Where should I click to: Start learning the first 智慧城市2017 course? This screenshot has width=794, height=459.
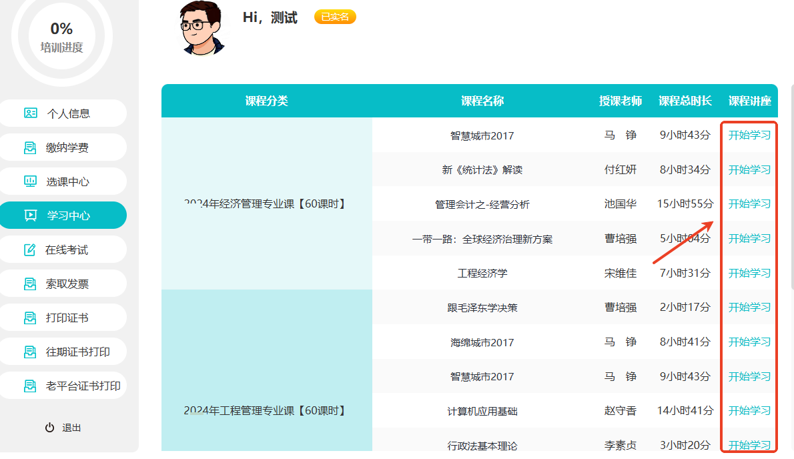(749, 135)
